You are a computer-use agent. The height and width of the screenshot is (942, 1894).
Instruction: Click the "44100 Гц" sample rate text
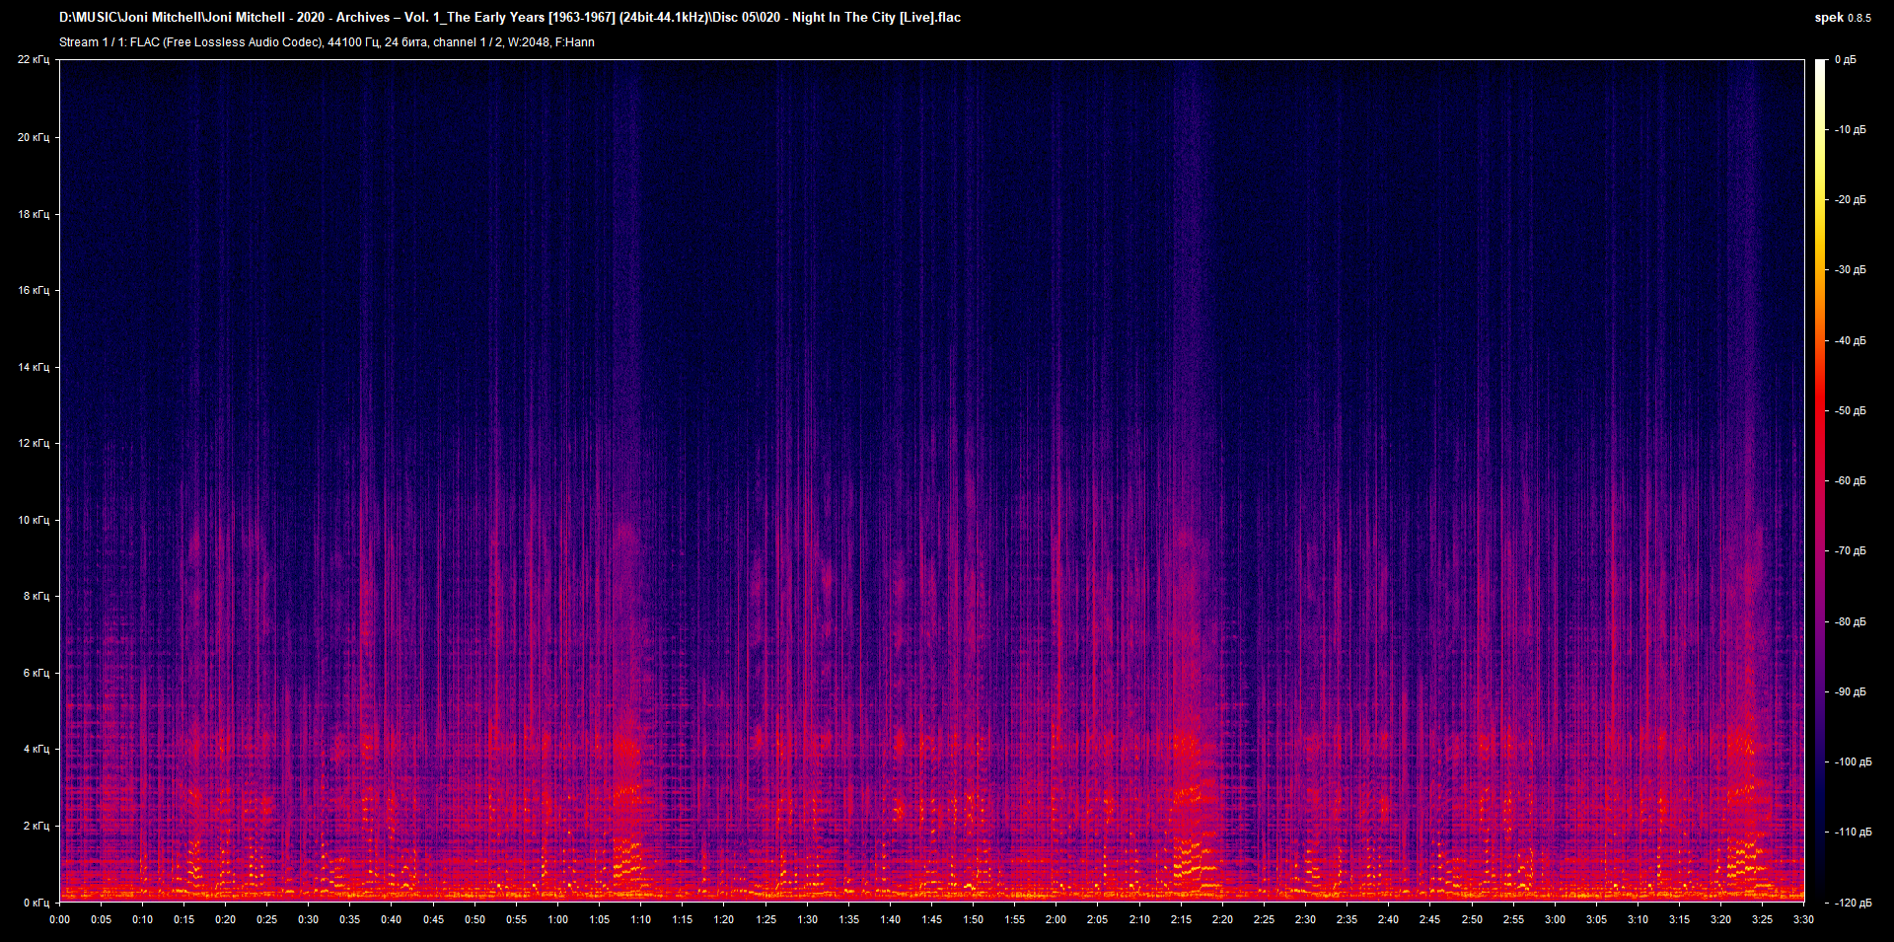(356, 42)
